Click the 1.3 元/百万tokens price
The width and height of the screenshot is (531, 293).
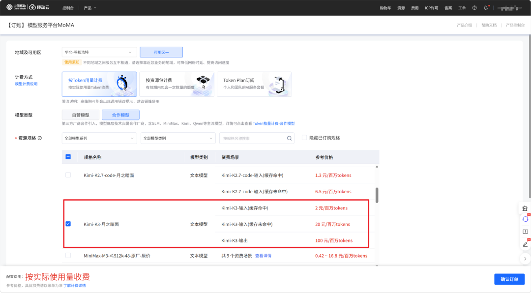(x=333, y=175)
